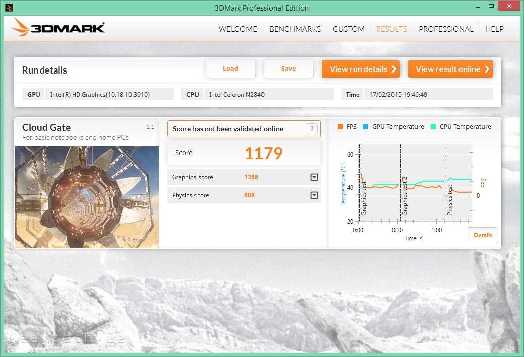
Task: Click the Cloud Gate scene thumbnail
Action: pyautogui.click(x=87, y=197)
